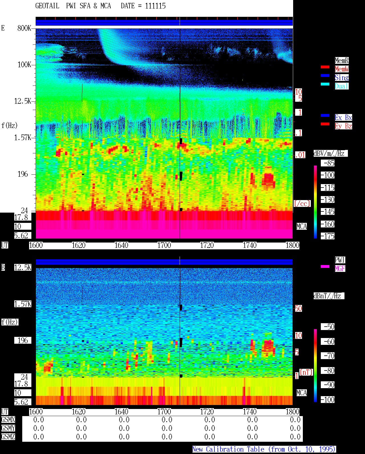Click the -50 magnetic scale value
This screenshot has height=454, width=365.
click(328, 327)
